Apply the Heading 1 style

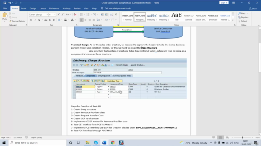[x=152, y=17]
